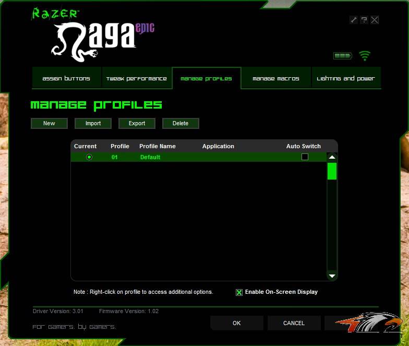Switch to Assign Buttons tab
This screenshot has width=409, height=346.
click(66, 78)
